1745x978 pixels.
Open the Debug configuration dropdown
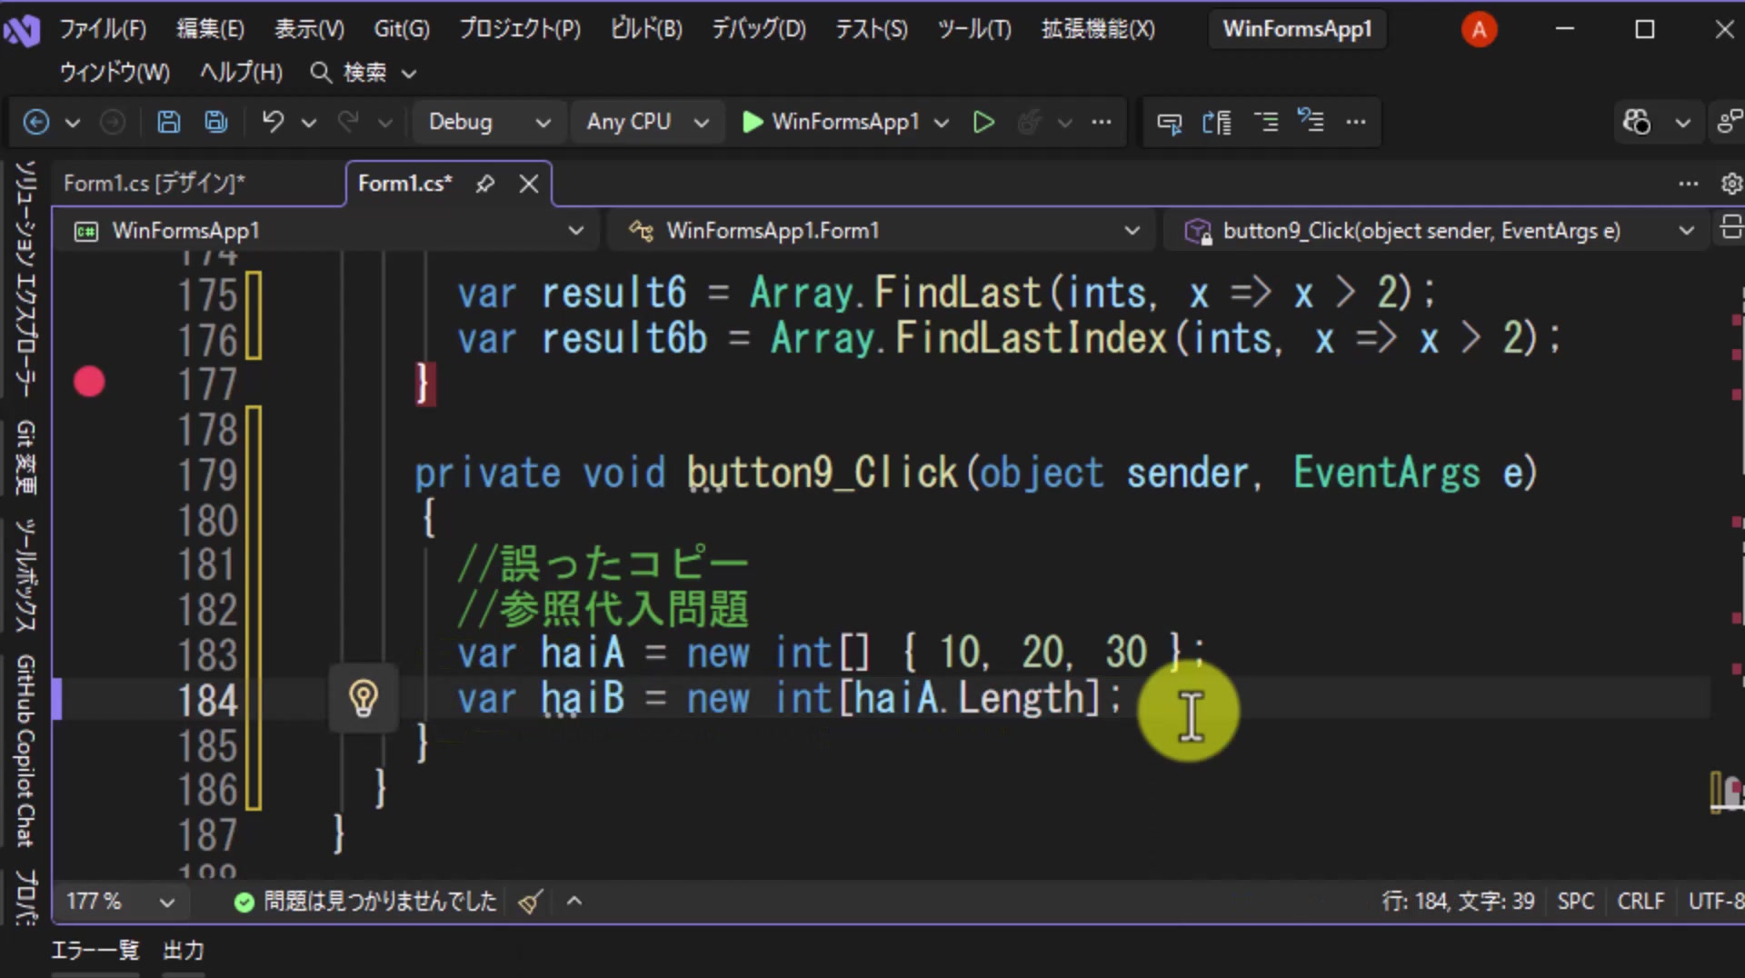coord(489,122)
